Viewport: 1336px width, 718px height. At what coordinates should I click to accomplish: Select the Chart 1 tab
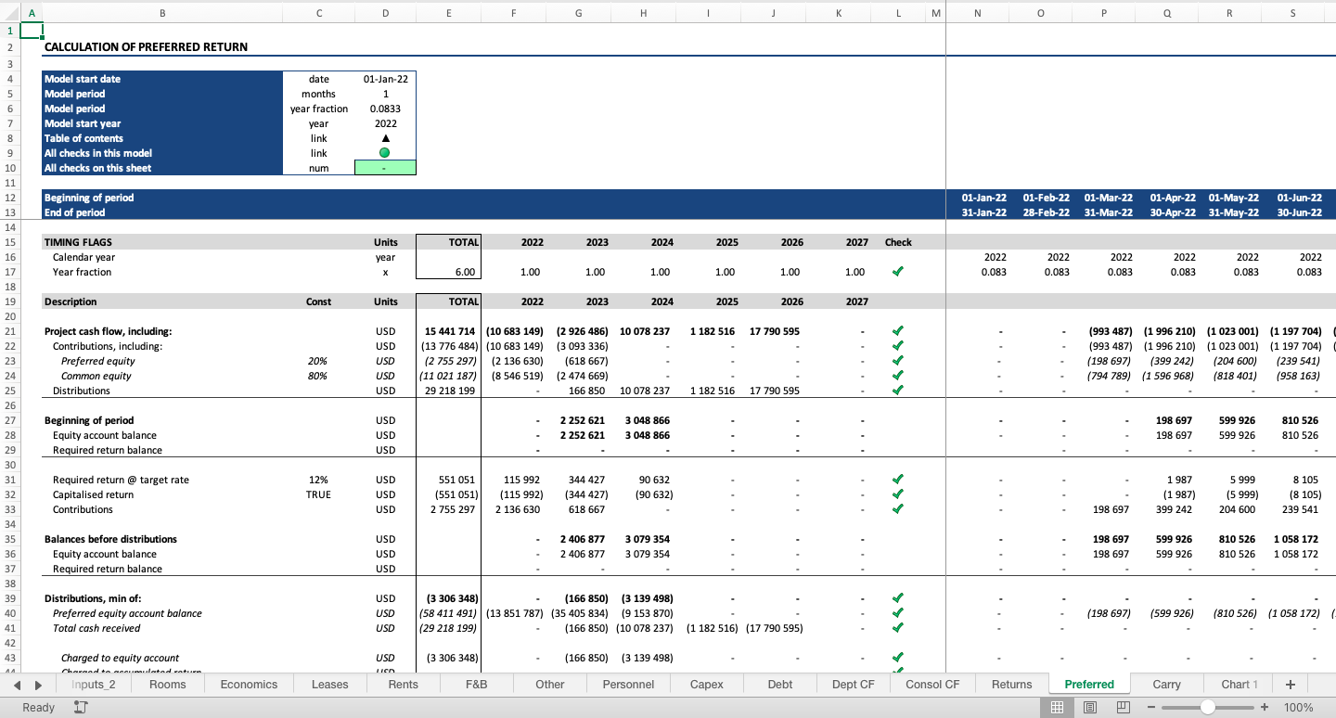[x=1238, y=684]
